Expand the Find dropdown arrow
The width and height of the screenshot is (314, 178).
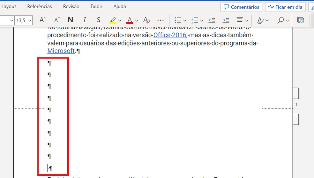pos(288,20)
